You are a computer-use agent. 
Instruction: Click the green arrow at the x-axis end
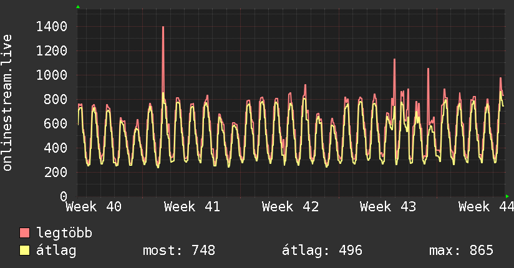(507, 196)
